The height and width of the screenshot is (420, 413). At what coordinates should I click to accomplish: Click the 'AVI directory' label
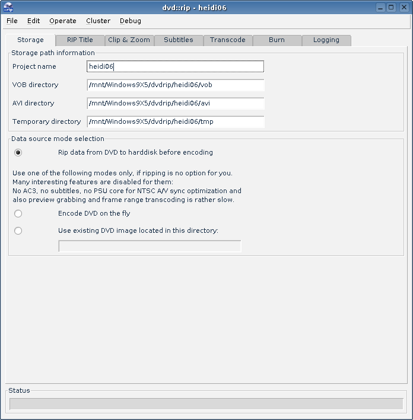(33, 103)
